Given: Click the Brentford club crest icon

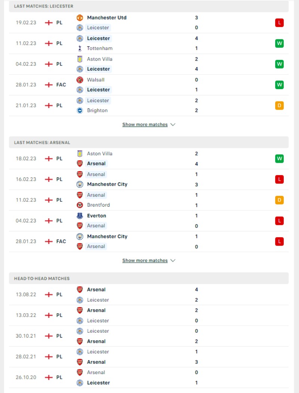Looking at the screenshot, I should click(80, 205).
